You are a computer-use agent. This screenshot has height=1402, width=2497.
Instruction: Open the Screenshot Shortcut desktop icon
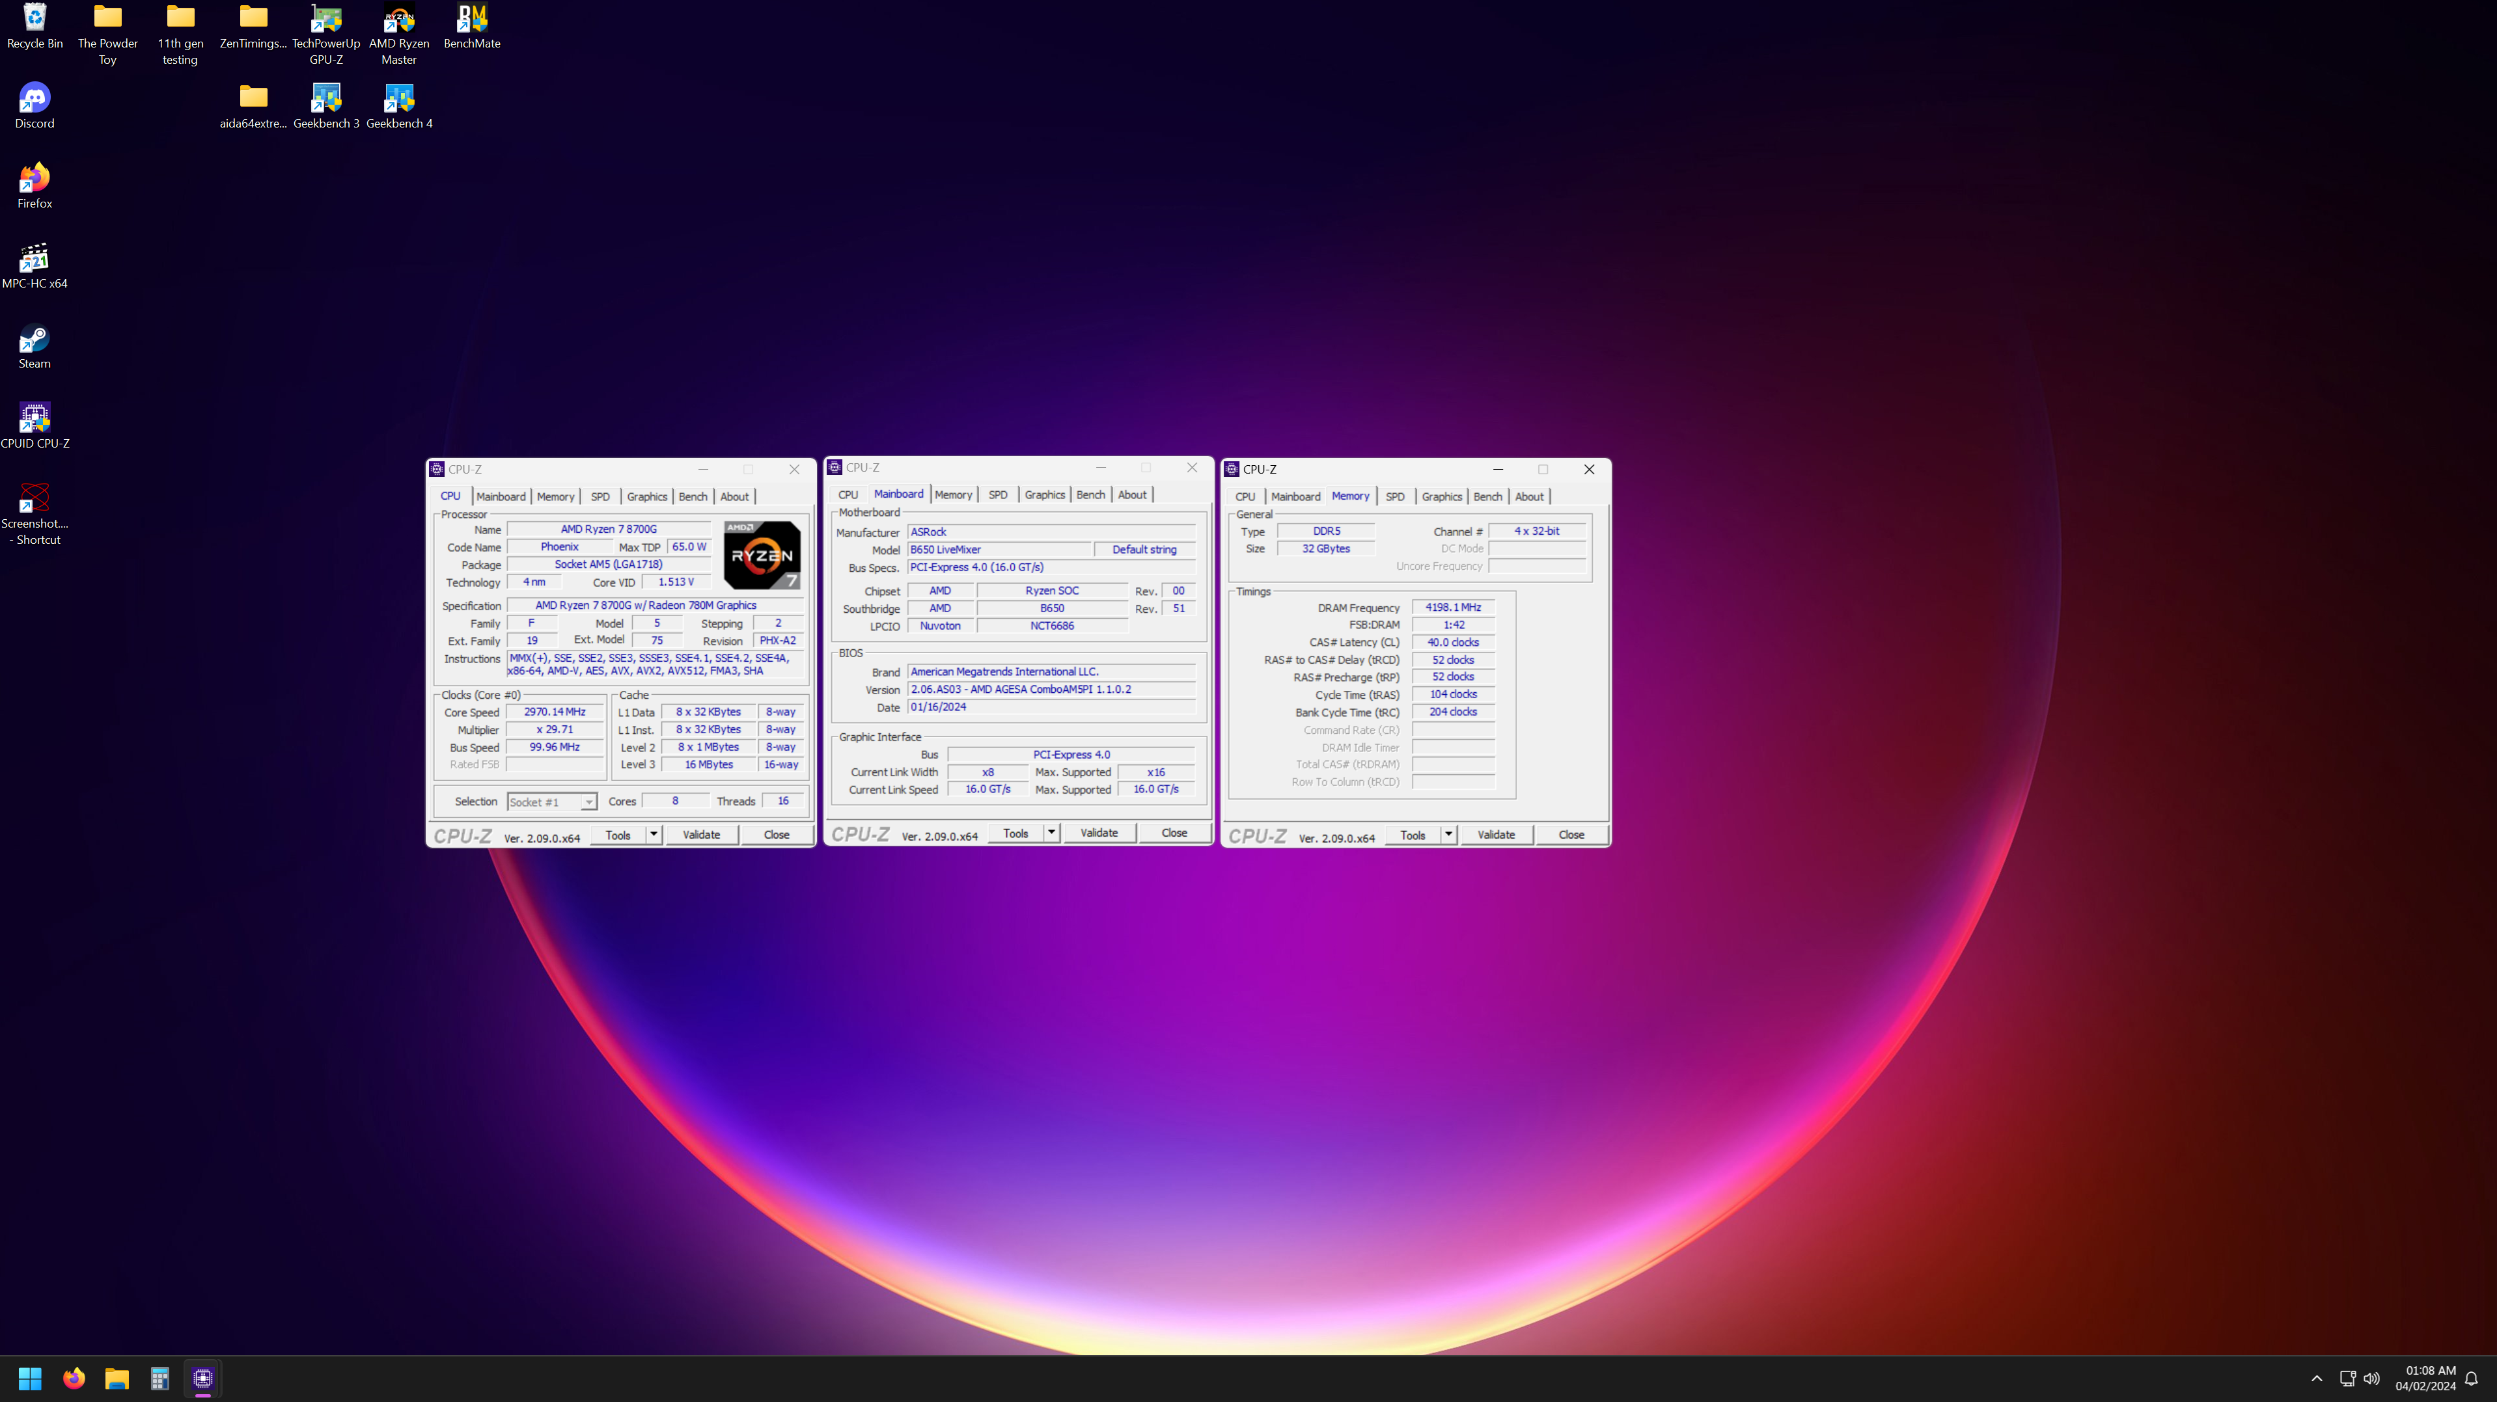(x=35, y=515)
